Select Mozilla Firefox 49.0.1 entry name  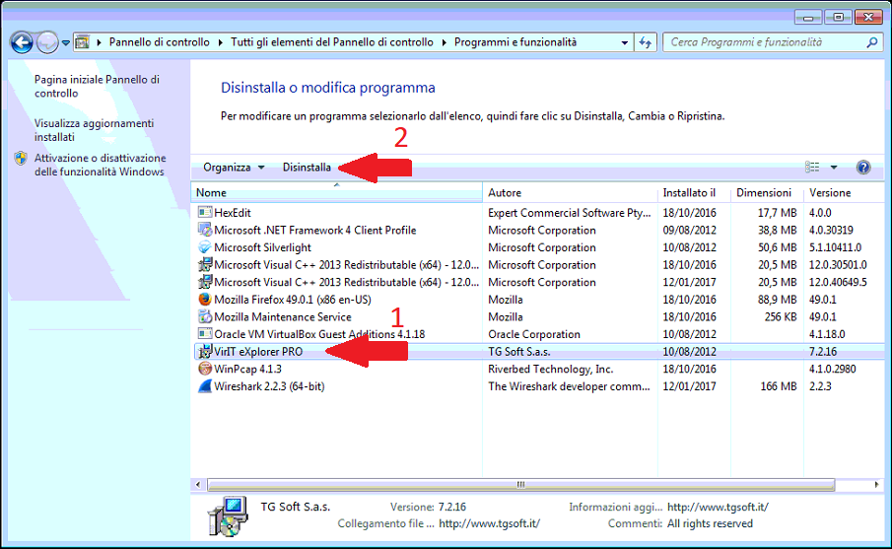pos(293,300)
